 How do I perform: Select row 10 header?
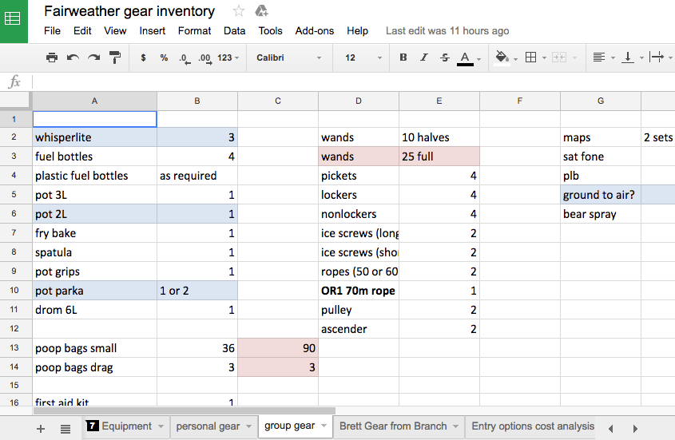pos(14,291)
